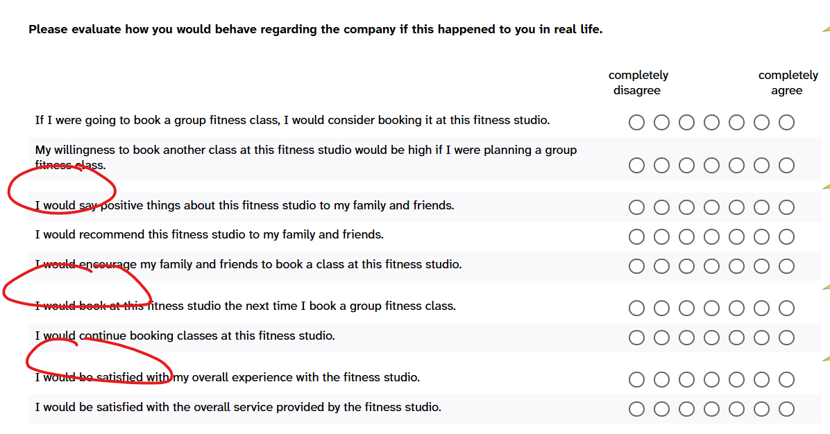Click the yellow corner marker beside the instruction heading
Viewport: 830px width, 434px height.
click(826, 29)
